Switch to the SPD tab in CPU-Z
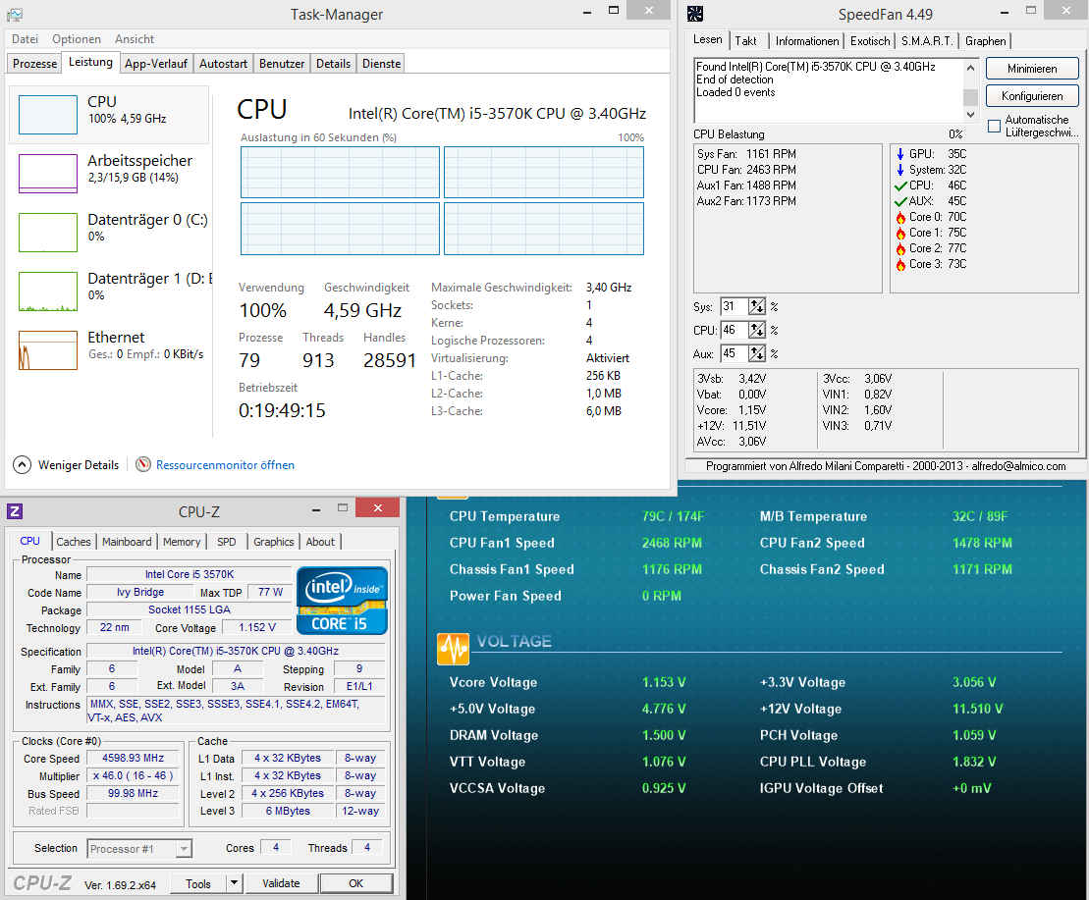Viewport: 1089px width, 900px height. tap(227, 541)
